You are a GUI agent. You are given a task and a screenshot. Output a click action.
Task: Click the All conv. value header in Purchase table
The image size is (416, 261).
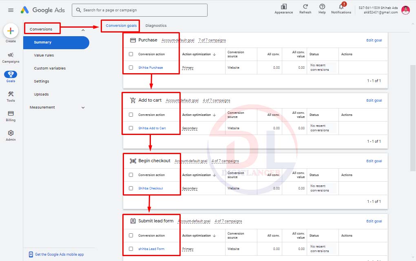(298, 54)
